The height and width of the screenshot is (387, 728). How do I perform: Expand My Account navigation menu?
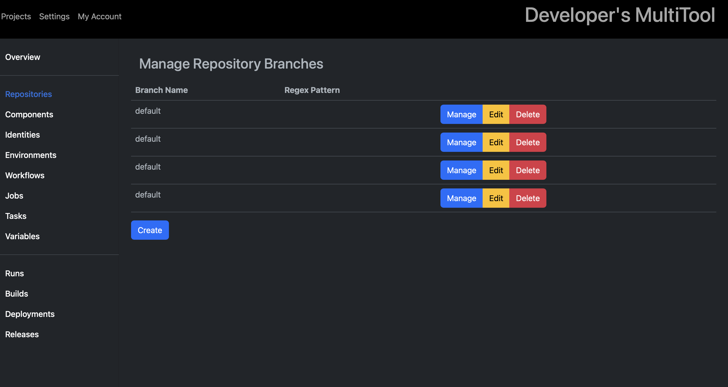coord(99,16)
